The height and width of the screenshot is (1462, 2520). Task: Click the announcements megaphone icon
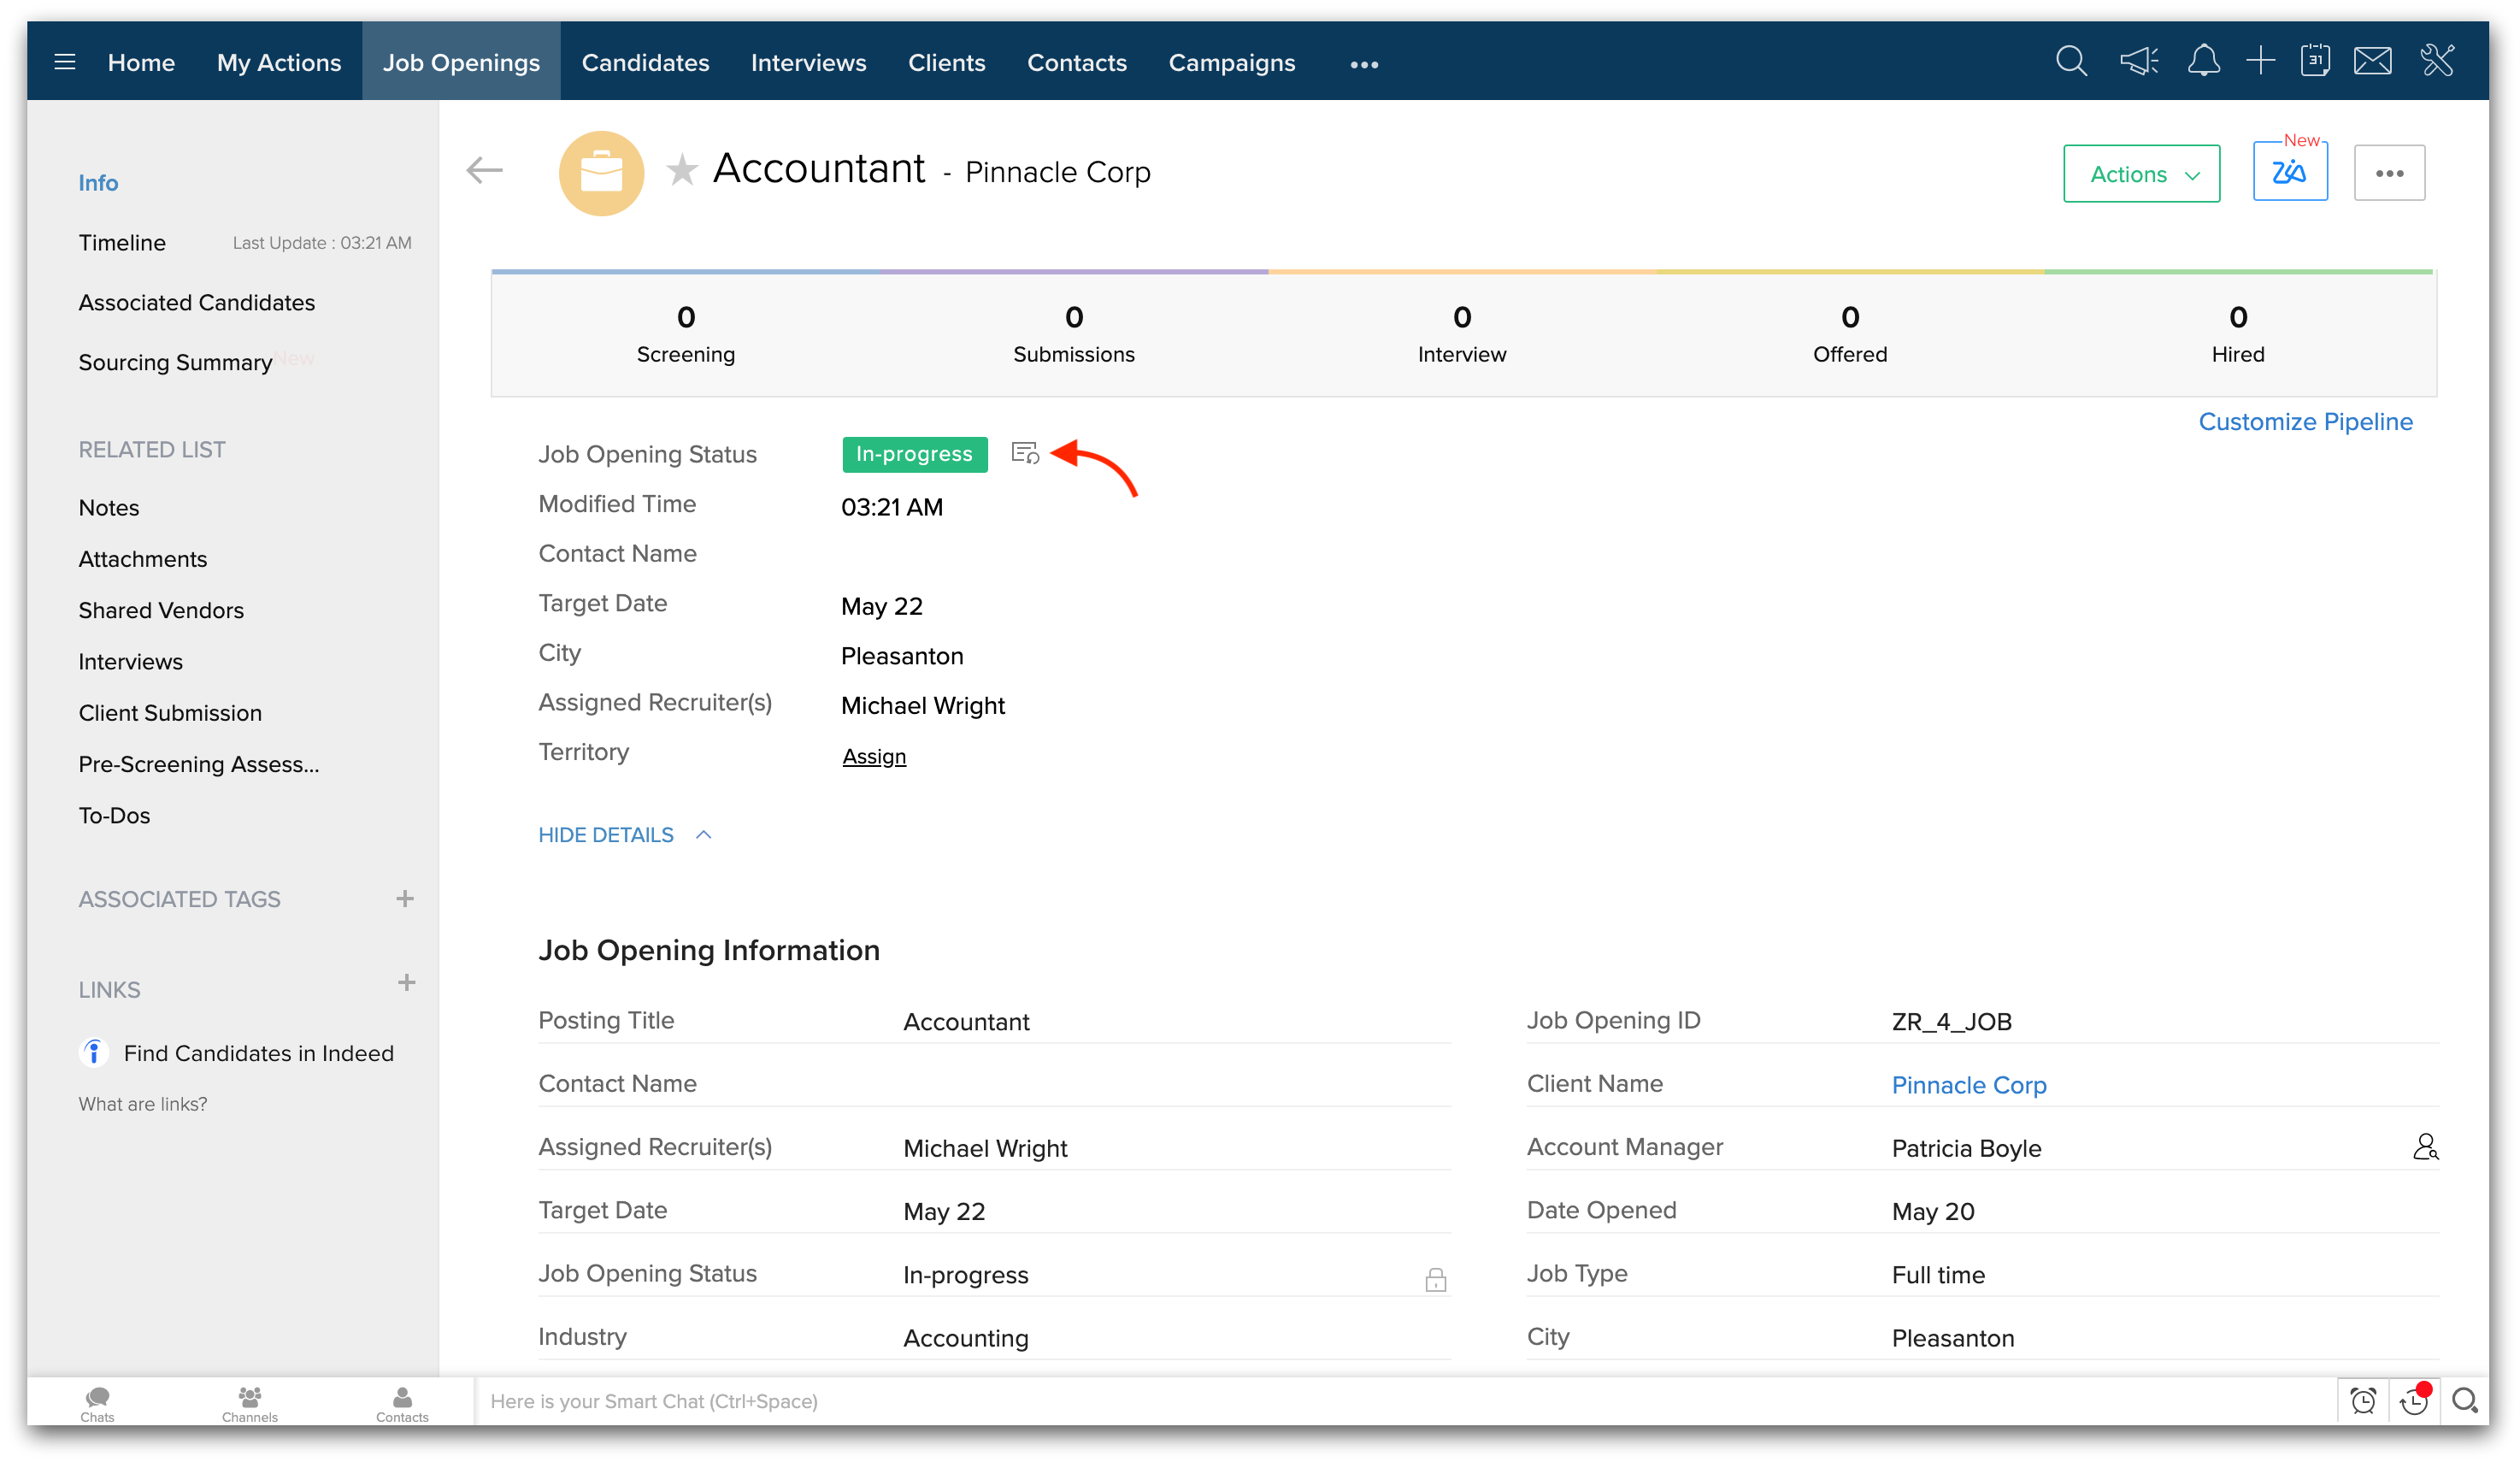coord(2139,62)
